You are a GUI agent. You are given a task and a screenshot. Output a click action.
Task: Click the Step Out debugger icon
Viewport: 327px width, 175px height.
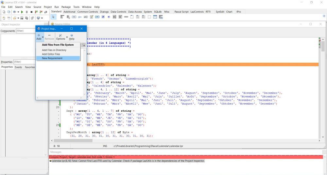pyautogui.click(x=46, y=12)
